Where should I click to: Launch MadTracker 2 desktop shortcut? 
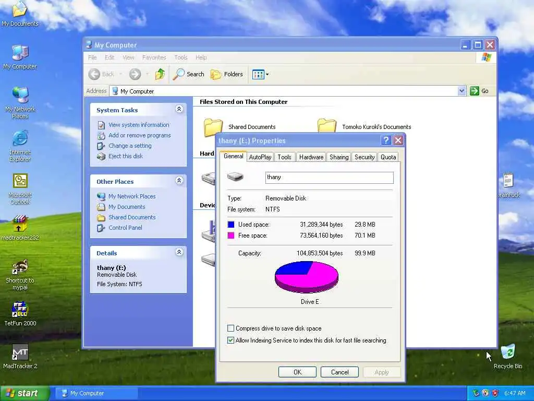tap(20, 356)
